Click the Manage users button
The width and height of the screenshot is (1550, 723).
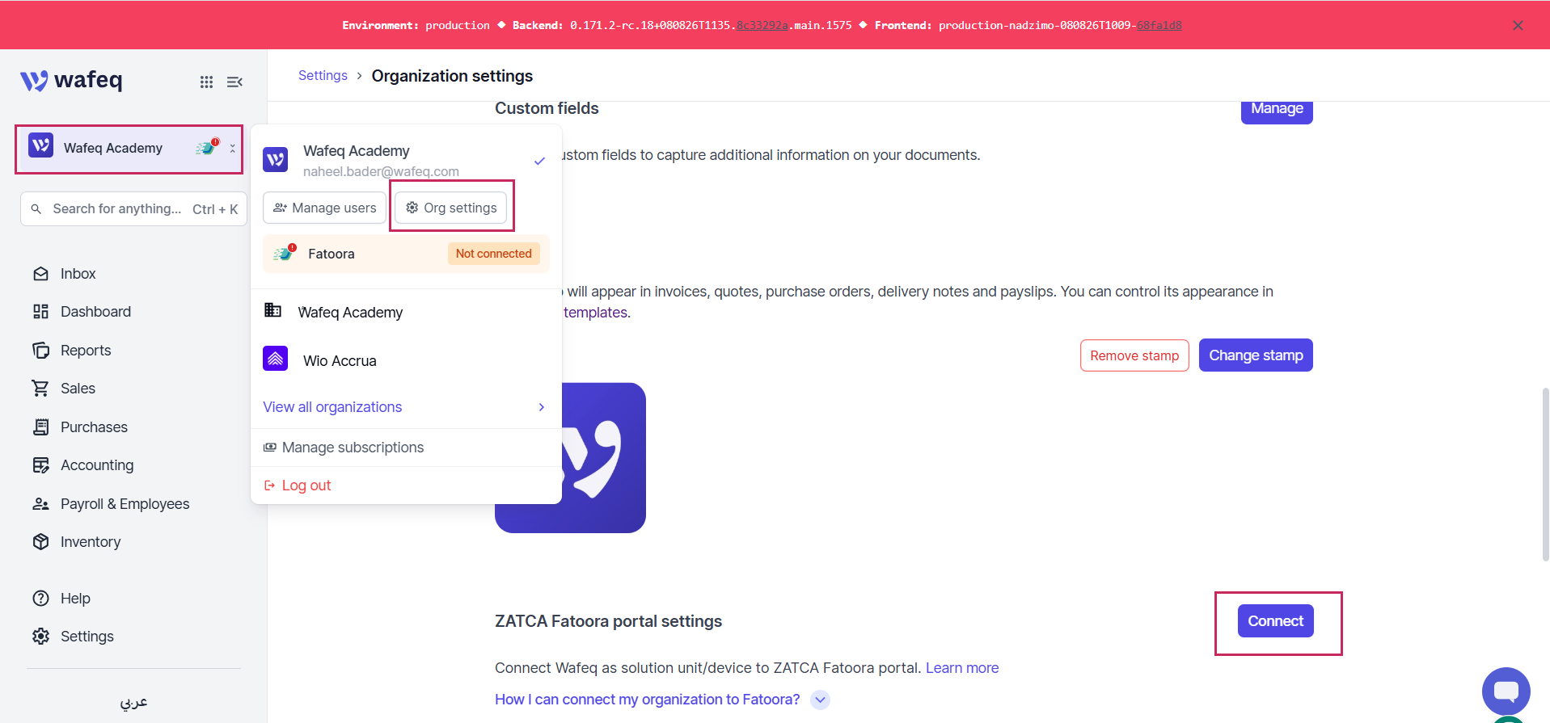pyautogui.click(x=324, y=208)
